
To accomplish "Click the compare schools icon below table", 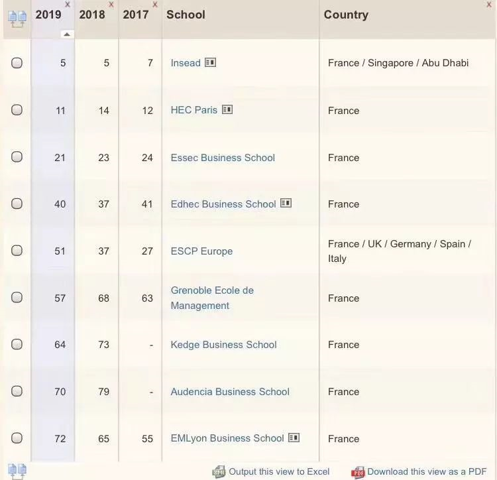I will [17, 471].
